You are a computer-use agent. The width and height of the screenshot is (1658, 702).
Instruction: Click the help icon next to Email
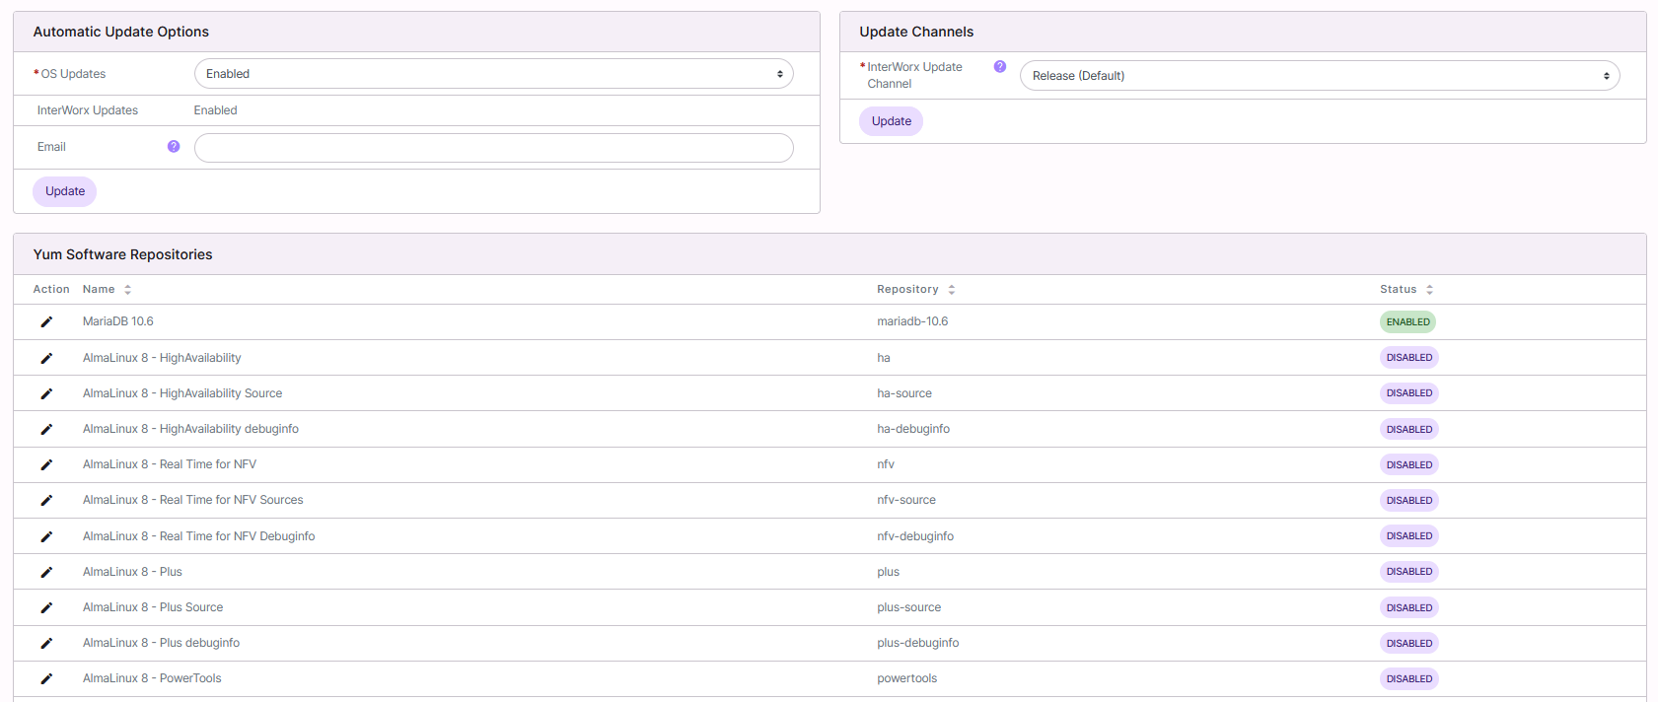click(174, 147)
